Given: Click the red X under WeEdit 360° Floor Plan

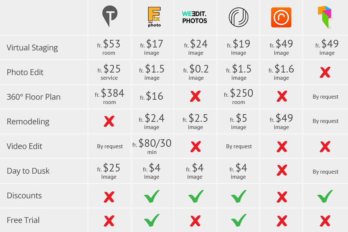Looking at the screenshot, I should 195,96.
